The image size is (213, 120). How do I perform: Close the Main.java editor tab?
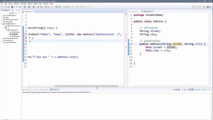tap(33, 12)
